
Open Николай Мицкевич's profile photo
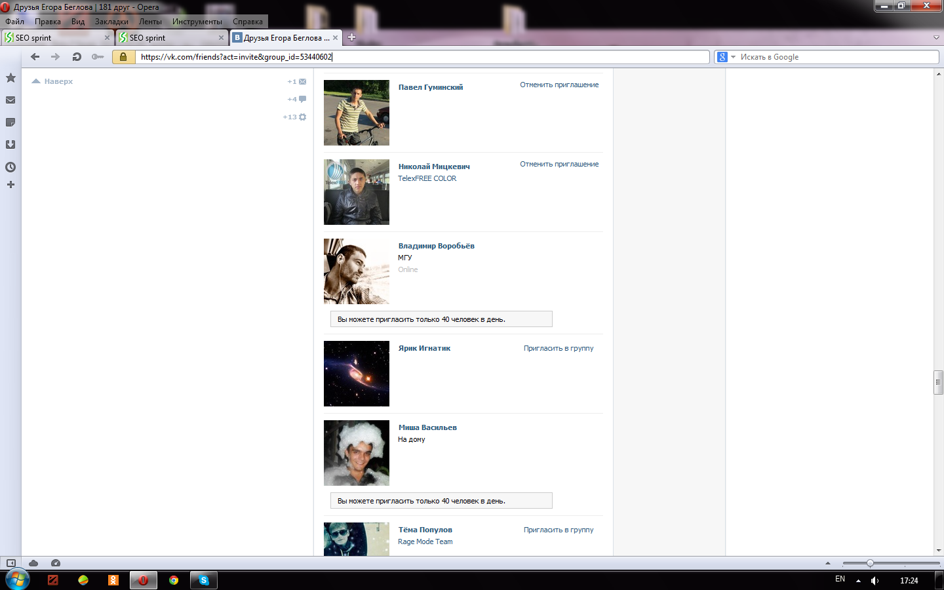[357, 192]
